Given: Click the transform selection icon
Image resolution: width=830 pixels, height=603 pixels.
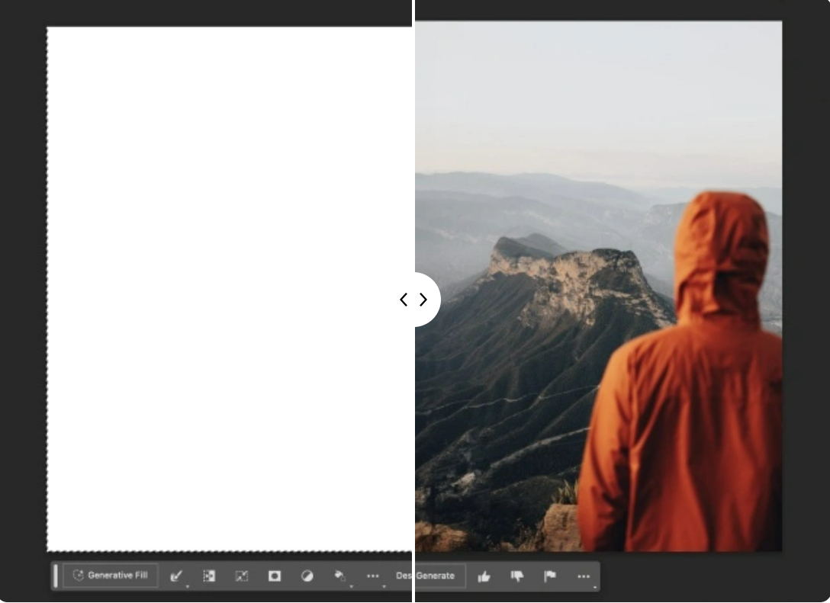Looking at the screenshot, I should coord(241,576).
